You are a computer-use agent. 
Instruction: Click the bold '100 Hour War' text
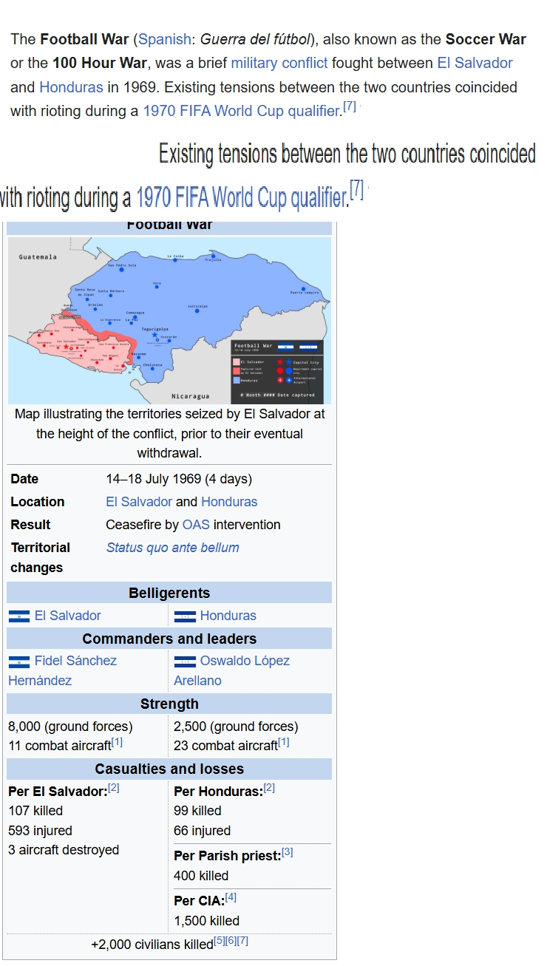point(100,64)
